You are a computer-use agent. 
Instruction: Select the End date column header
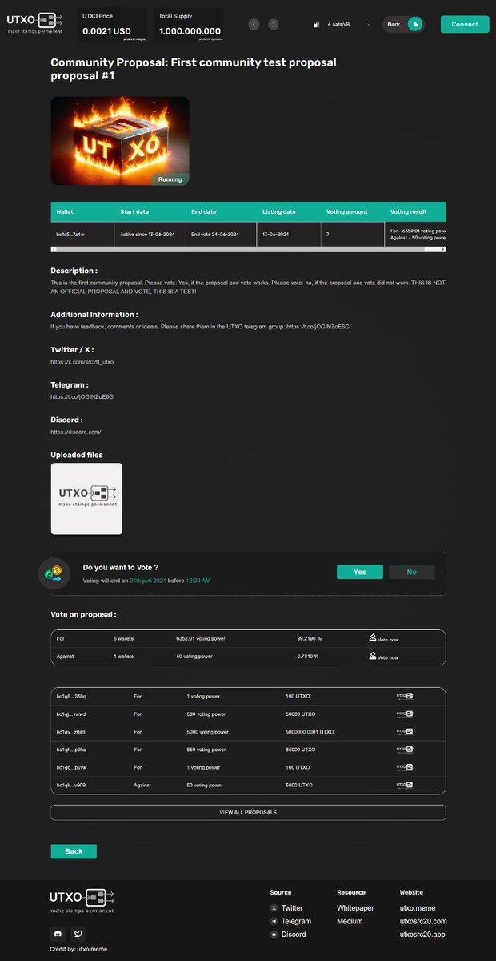click(203, 211)
